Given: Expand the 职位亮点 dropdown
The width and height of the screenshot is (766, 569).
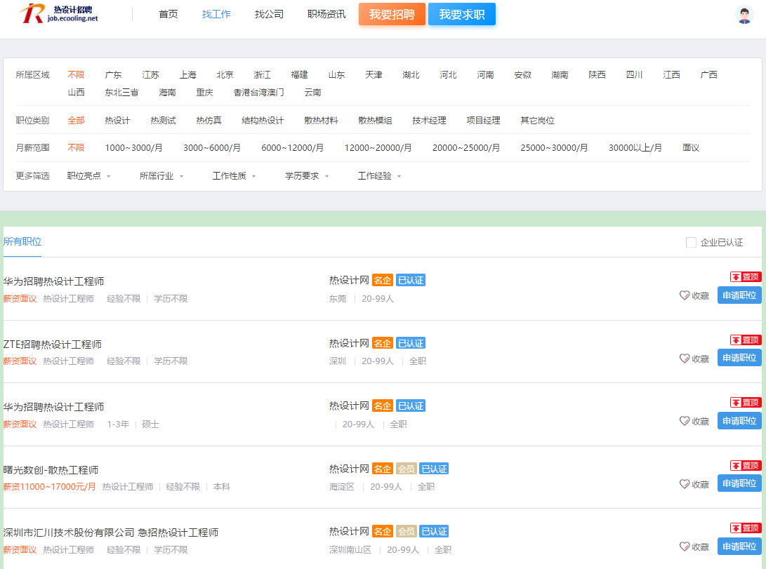Looking at the screenshot, I should tap(88, 176).
